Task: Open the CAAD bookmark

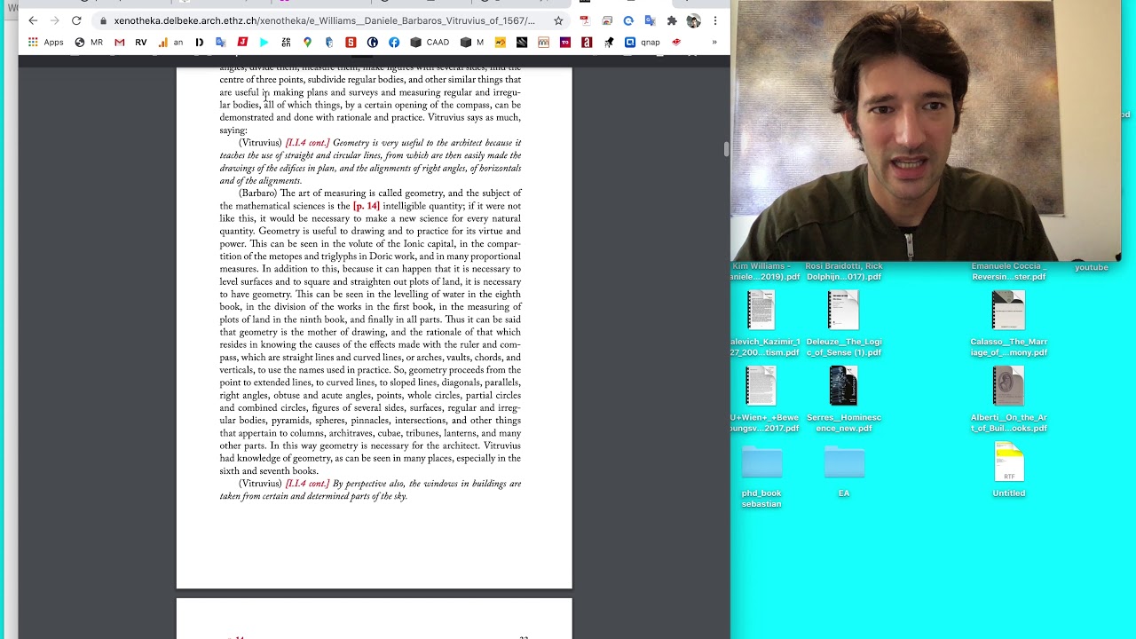Action: (430, 42)
